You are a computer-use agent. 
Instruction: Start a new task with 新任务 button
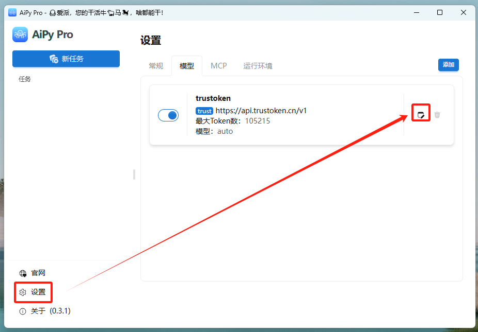coord(66,59)
